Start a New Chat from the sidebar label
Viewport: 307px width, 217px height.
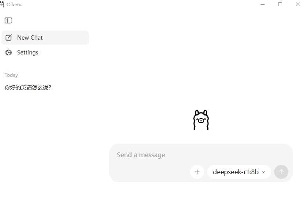pyautogui.click(x=30, y=38)
